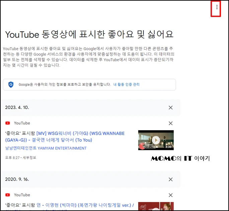
Task: Open 세부정보 for the 오후 8:27 entry
Action: coord(29,158)
